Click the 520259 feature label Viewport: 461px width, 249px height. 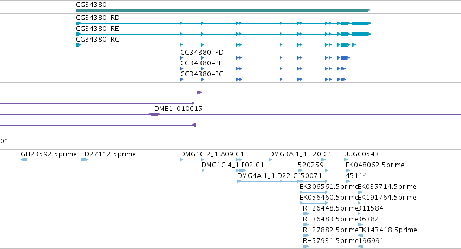311,165
